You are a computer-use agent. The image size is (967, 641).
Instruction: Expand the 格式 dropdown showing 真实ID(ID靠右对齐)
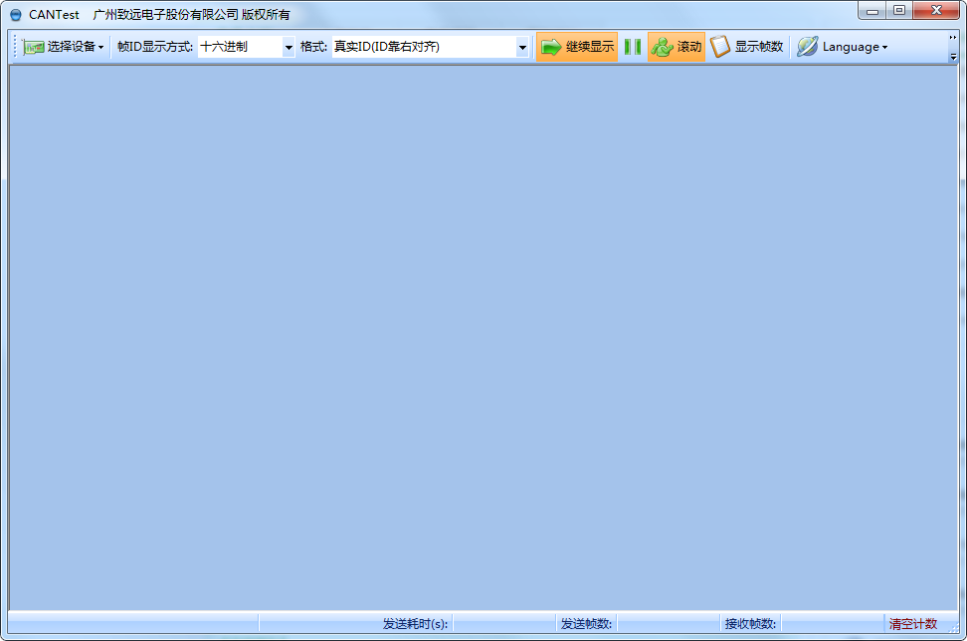[x=522, y=47]
